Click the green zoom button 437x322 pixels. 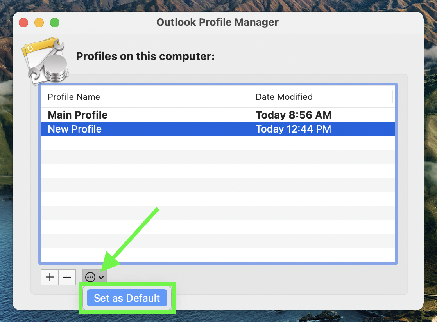[54, 22]
